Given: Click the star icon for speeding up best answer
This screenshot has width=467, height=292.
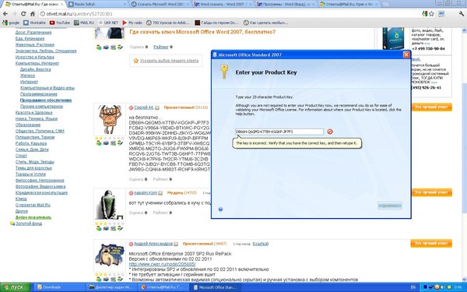Looking at the screenshot, I should point(135,61).
